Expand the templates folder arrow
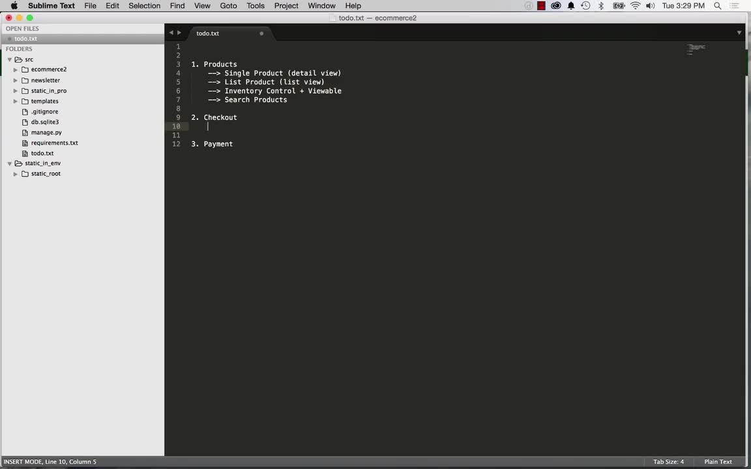Image resolution: width=751 pixels, height=469 pixels. [16, 102]
